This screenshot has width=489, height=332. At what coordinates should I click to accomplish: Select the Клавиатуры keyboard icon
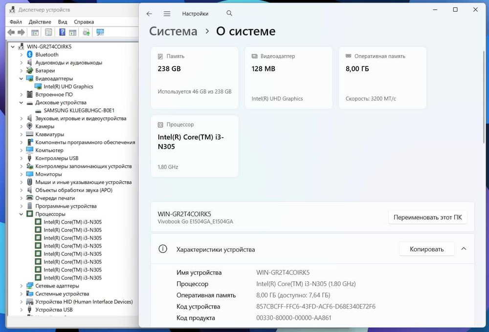[30, 134]
